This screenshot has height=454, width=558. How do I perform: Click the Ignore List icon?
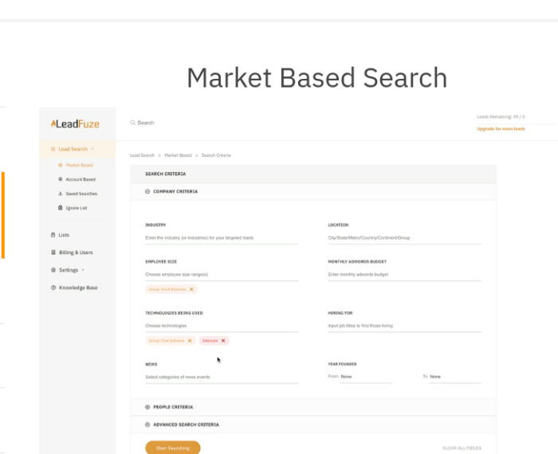click(61, 208)
